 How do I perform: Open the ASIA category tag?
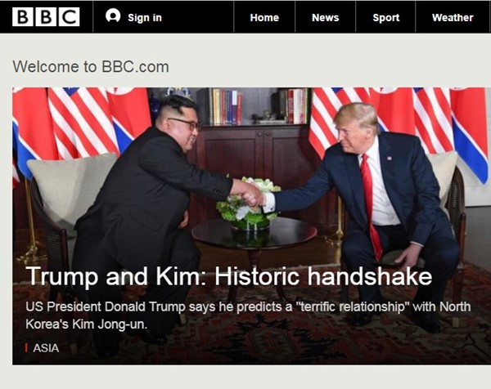(46, 348)
